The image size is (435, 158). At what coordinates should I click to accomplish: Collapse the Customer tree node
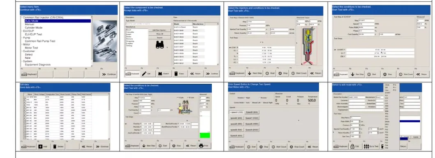pos(22,51)
